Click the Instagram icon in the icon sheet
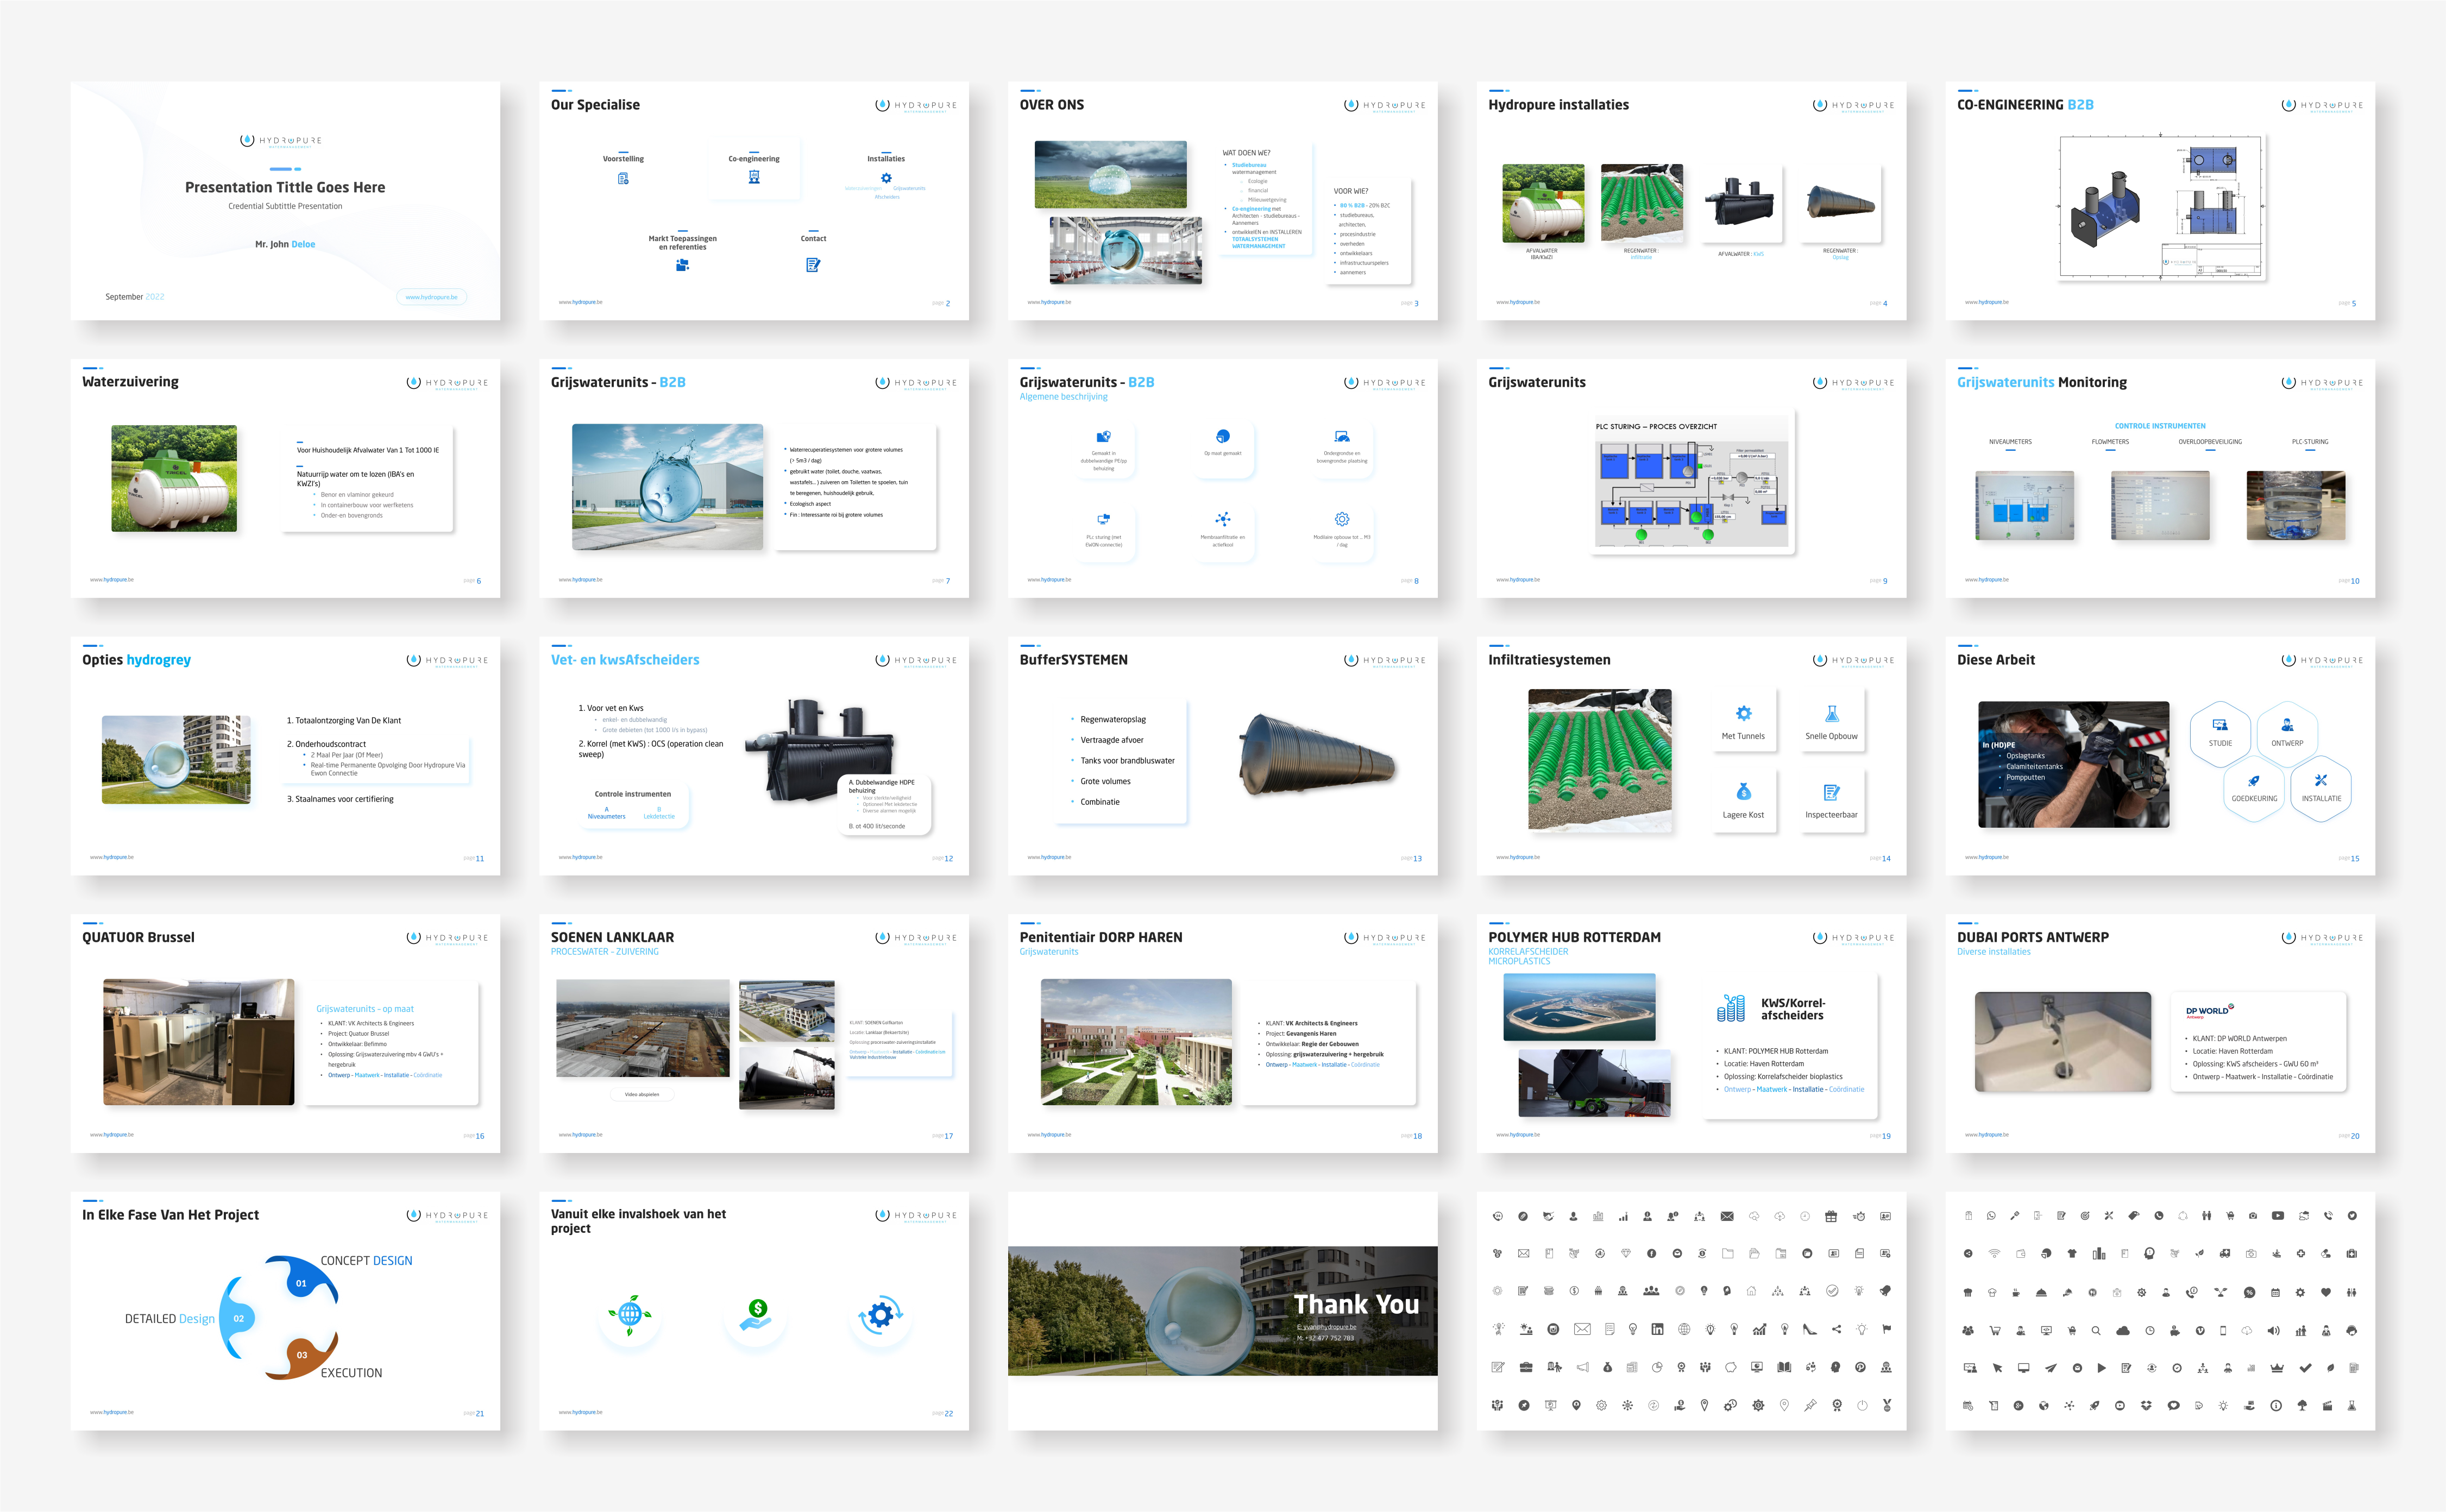 [1553, 1329]
